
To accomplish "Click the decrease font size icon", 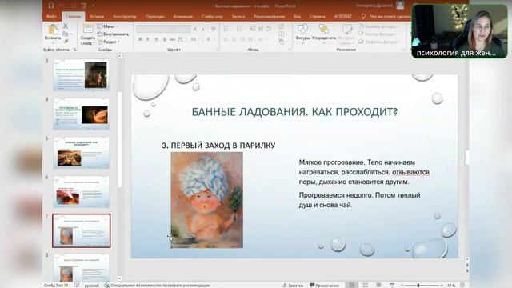I will [204, 29].
